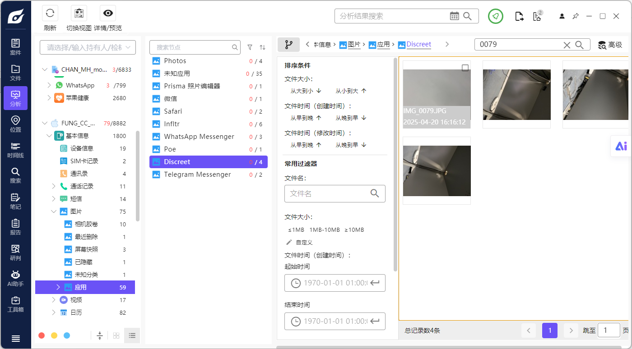Open 笔记 in left sidebar
The height and width of the screenshot is (349, 632).
15,201
